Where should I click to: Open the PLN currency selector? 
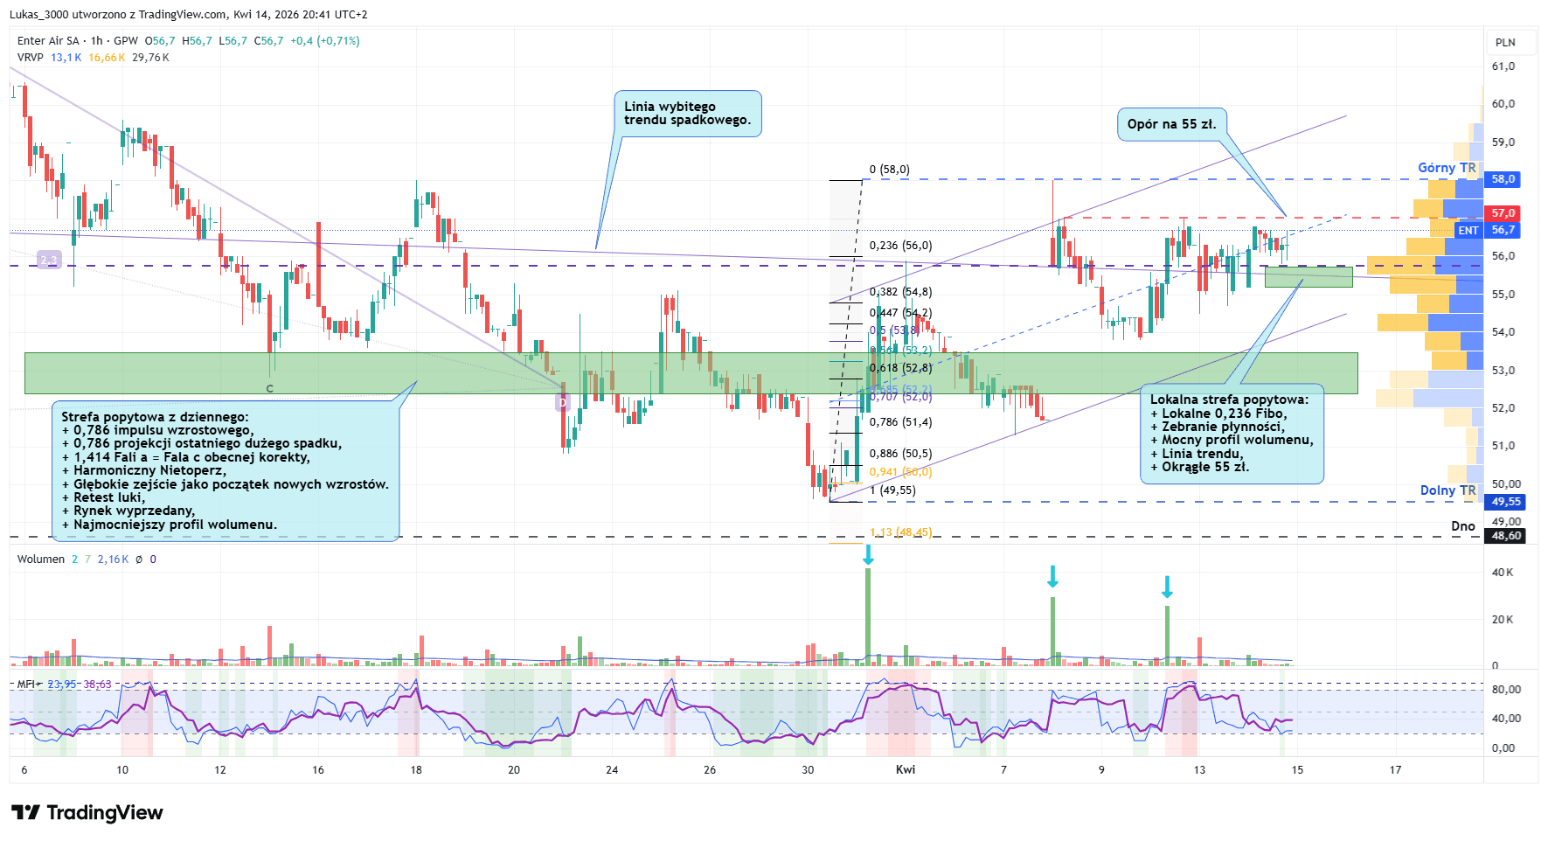(x=1505, y=42)
